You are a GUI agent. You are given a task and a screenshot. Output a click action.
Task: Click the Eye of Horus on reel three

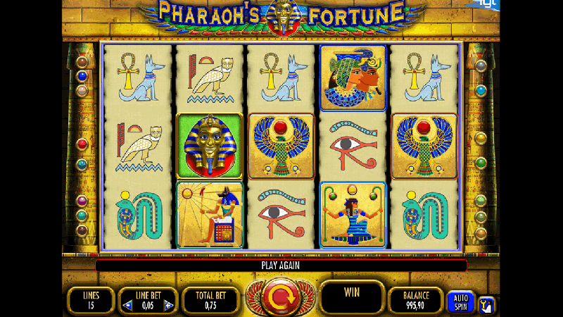pos(281,215)
